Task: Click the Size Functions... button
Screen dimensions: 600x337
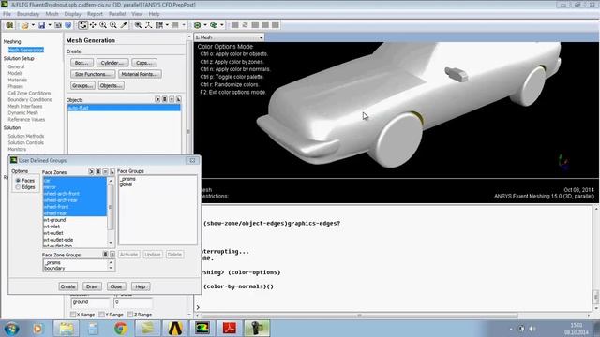Action: [x=93, y=74]
